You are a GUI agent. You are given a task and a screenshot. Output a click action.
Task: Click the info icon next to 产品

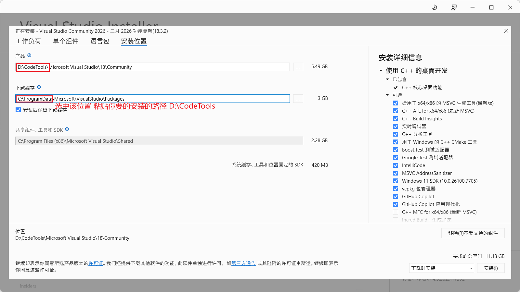point(29,55)
